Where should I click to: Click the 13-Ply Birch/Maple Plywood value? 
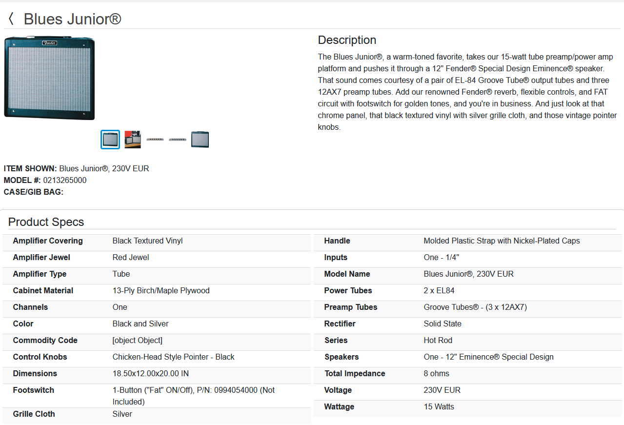[x=161, y=290]
